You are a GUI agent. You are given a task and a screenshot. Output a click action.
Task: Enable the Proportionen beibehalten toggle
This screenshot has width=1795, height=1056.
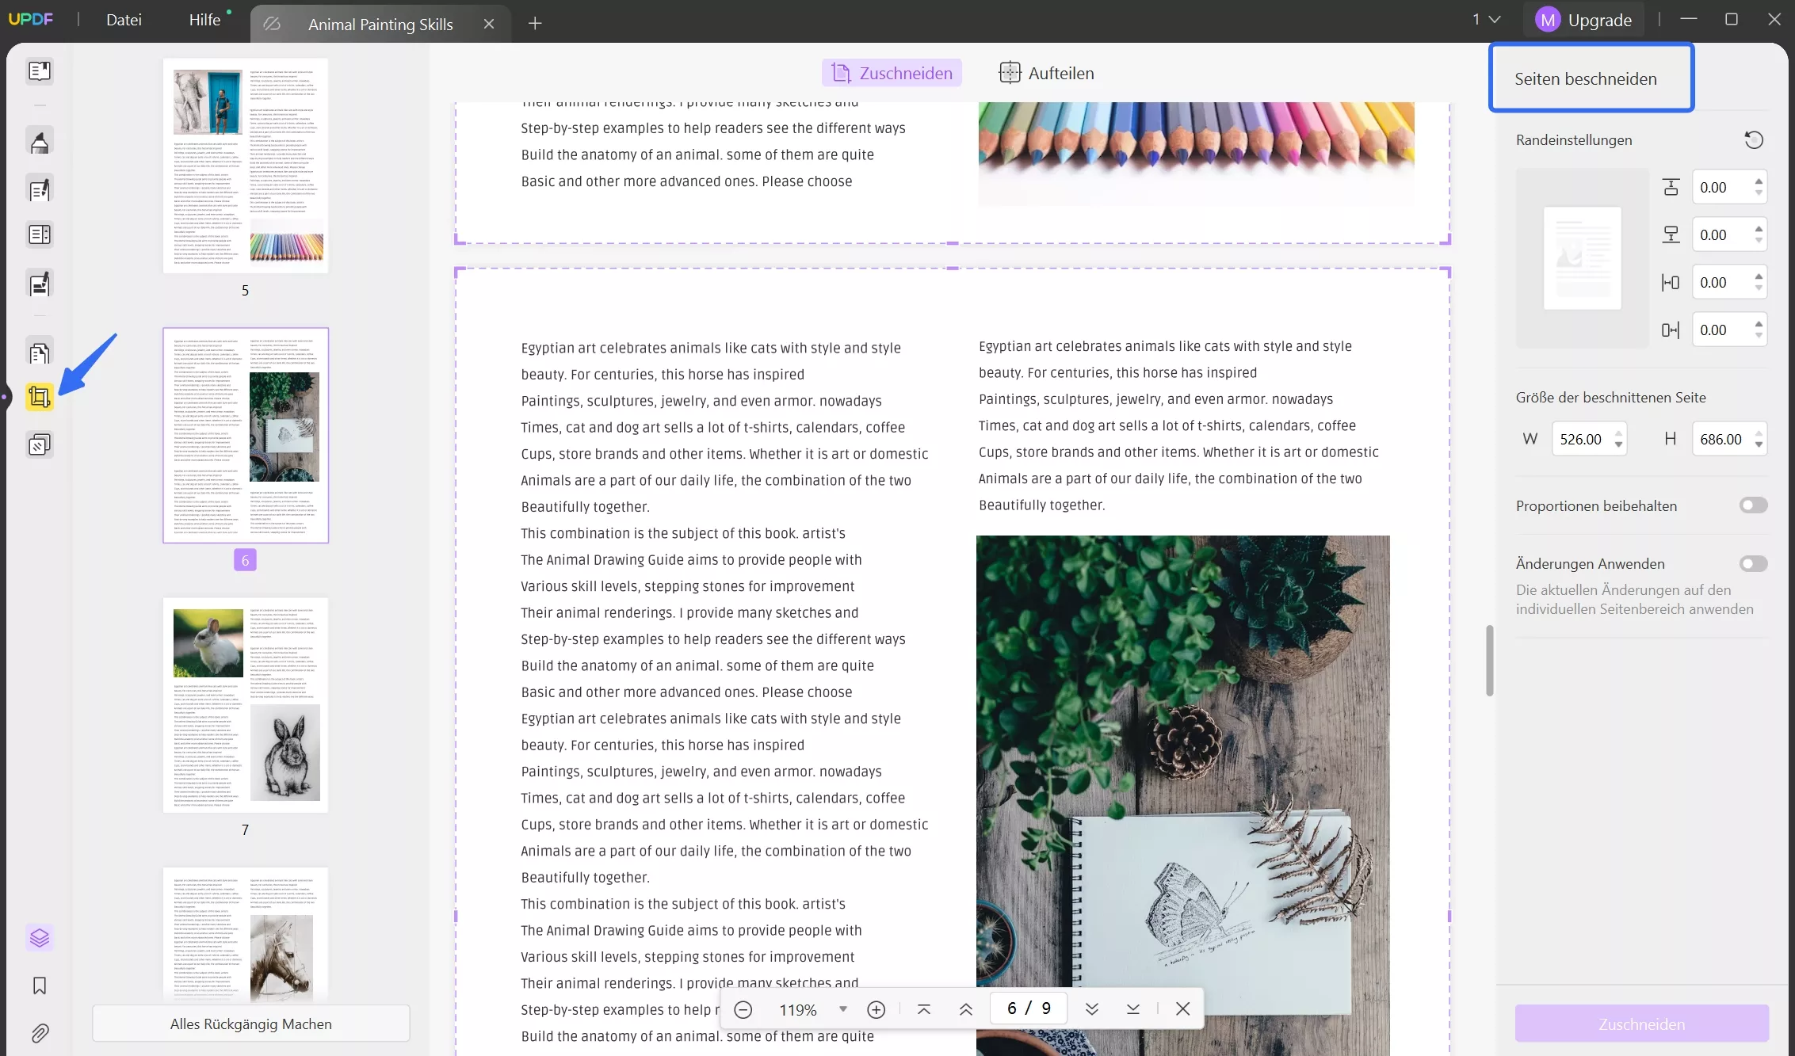(1753, 505)
